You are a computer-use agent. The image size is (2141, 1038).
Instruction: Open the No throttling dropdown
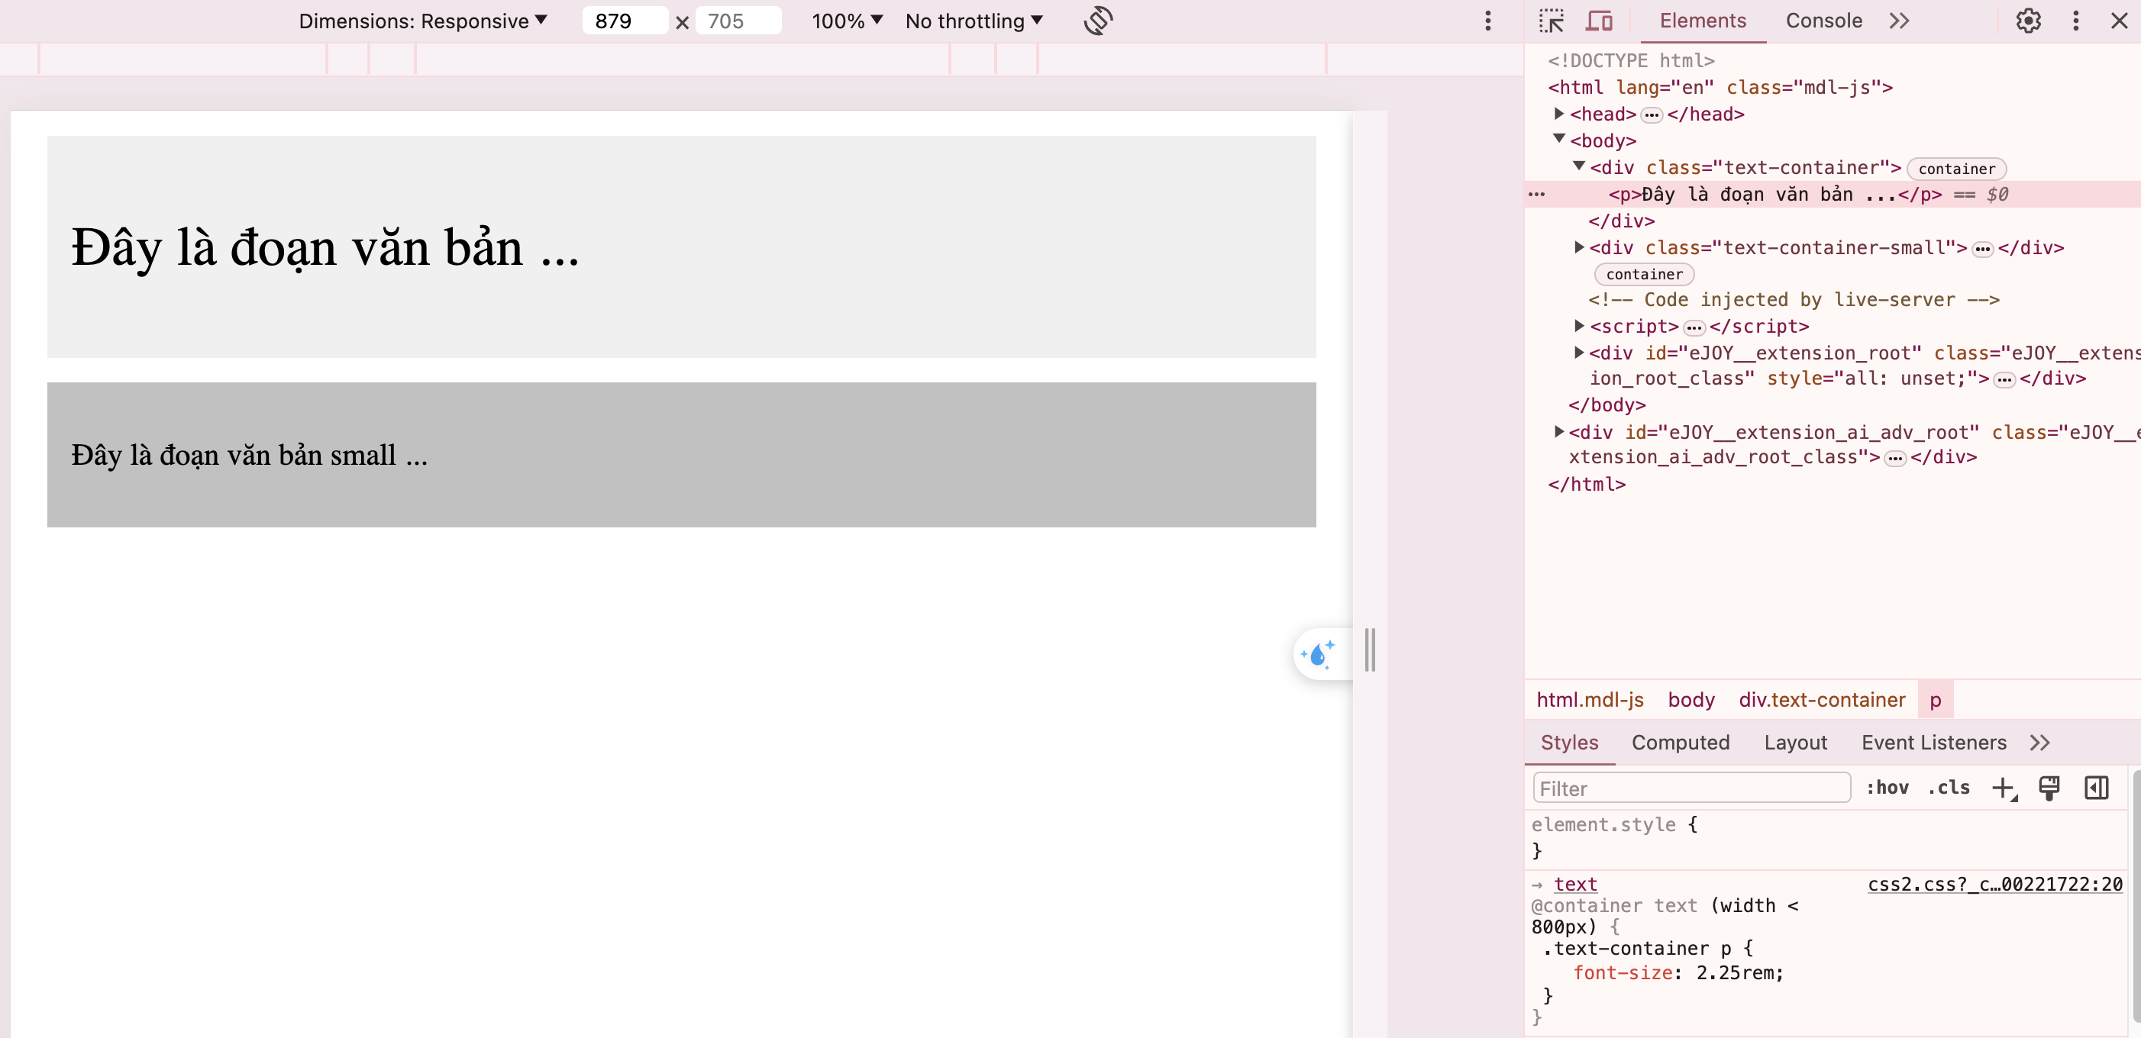coord(974,21)
